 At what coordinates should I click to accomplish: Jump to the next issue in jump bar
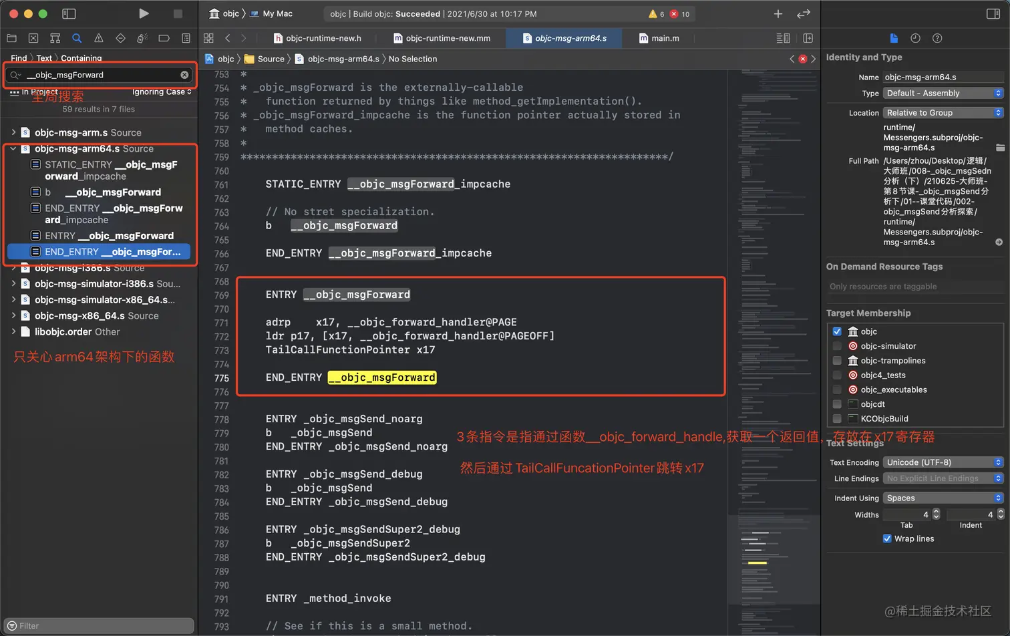814,59
